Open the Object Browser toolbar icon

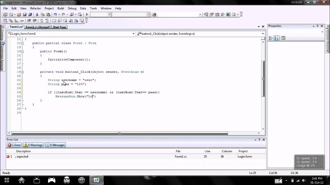[x=217, y=15]
